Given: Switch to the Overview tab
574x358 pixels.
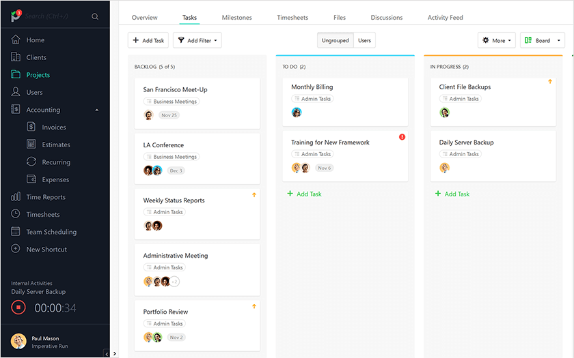Looking at the screenshot, I should [145, 18].
